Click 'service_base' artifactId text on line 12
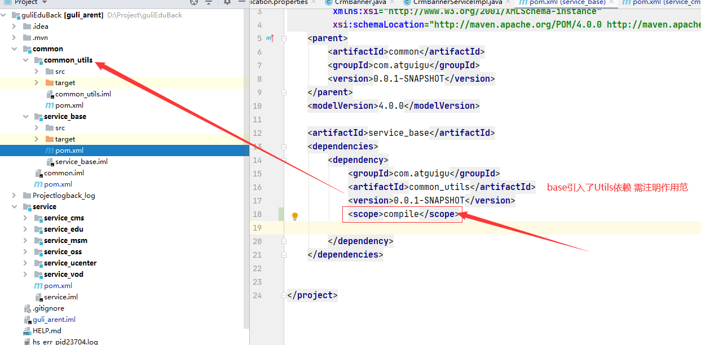 (x=399, y=133)
